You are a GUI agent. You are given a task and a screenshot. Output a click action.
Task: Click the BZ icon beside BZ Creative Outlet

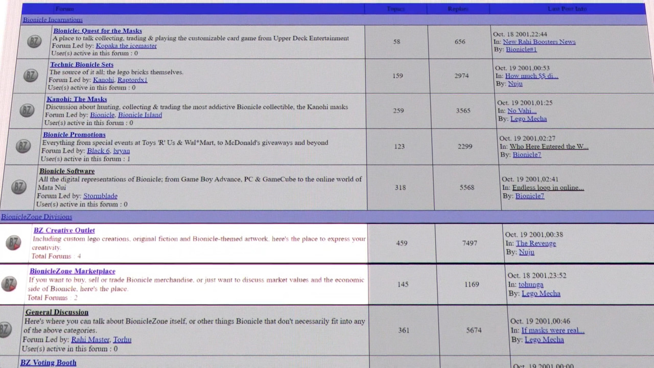13,243
